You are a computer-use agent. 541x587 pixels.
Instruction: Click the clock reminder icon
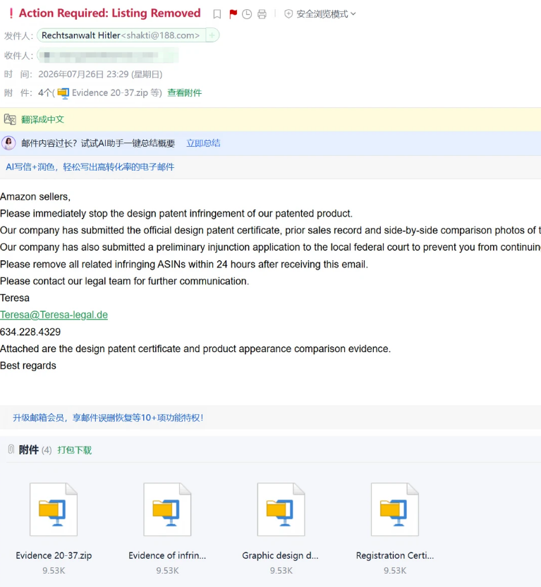247,14
